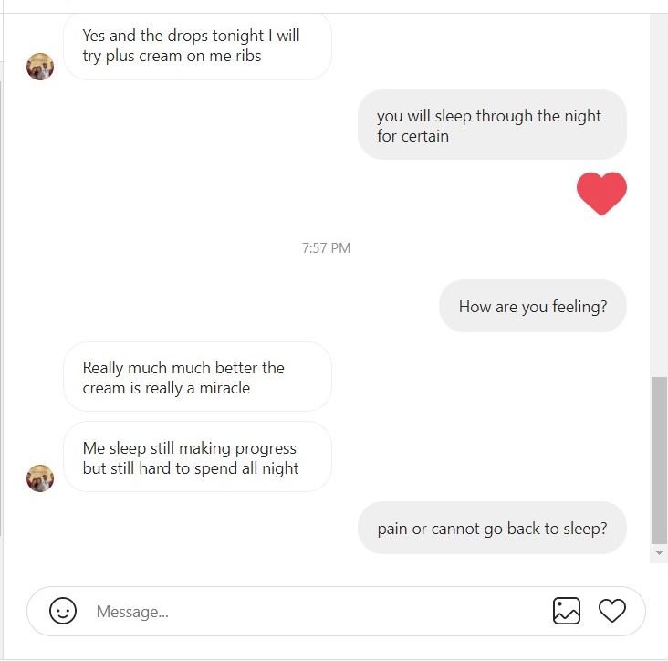Select the "Me sleep still making progress" bubble
668x661 pixels.
click(197, 458)
